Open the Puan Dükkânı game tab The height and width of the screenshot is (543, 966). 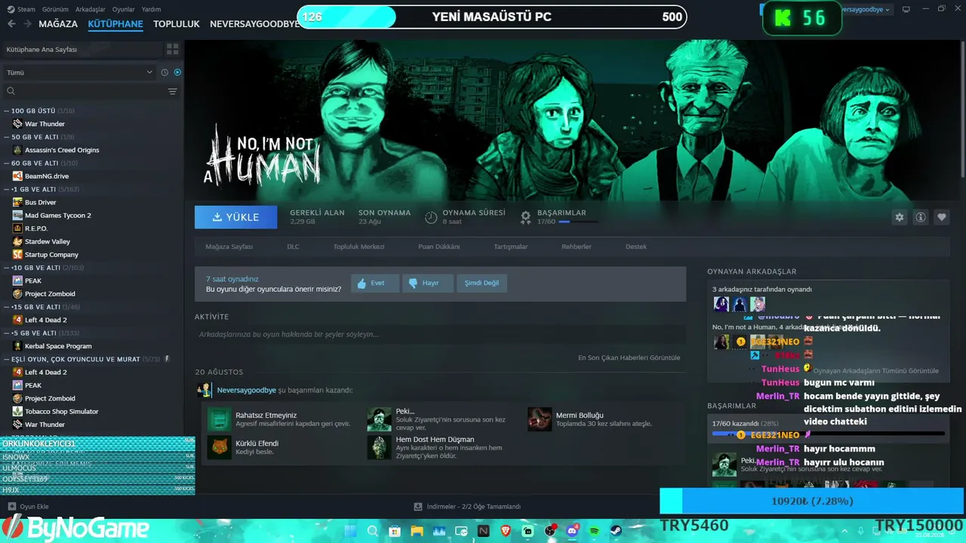point(438,247)
